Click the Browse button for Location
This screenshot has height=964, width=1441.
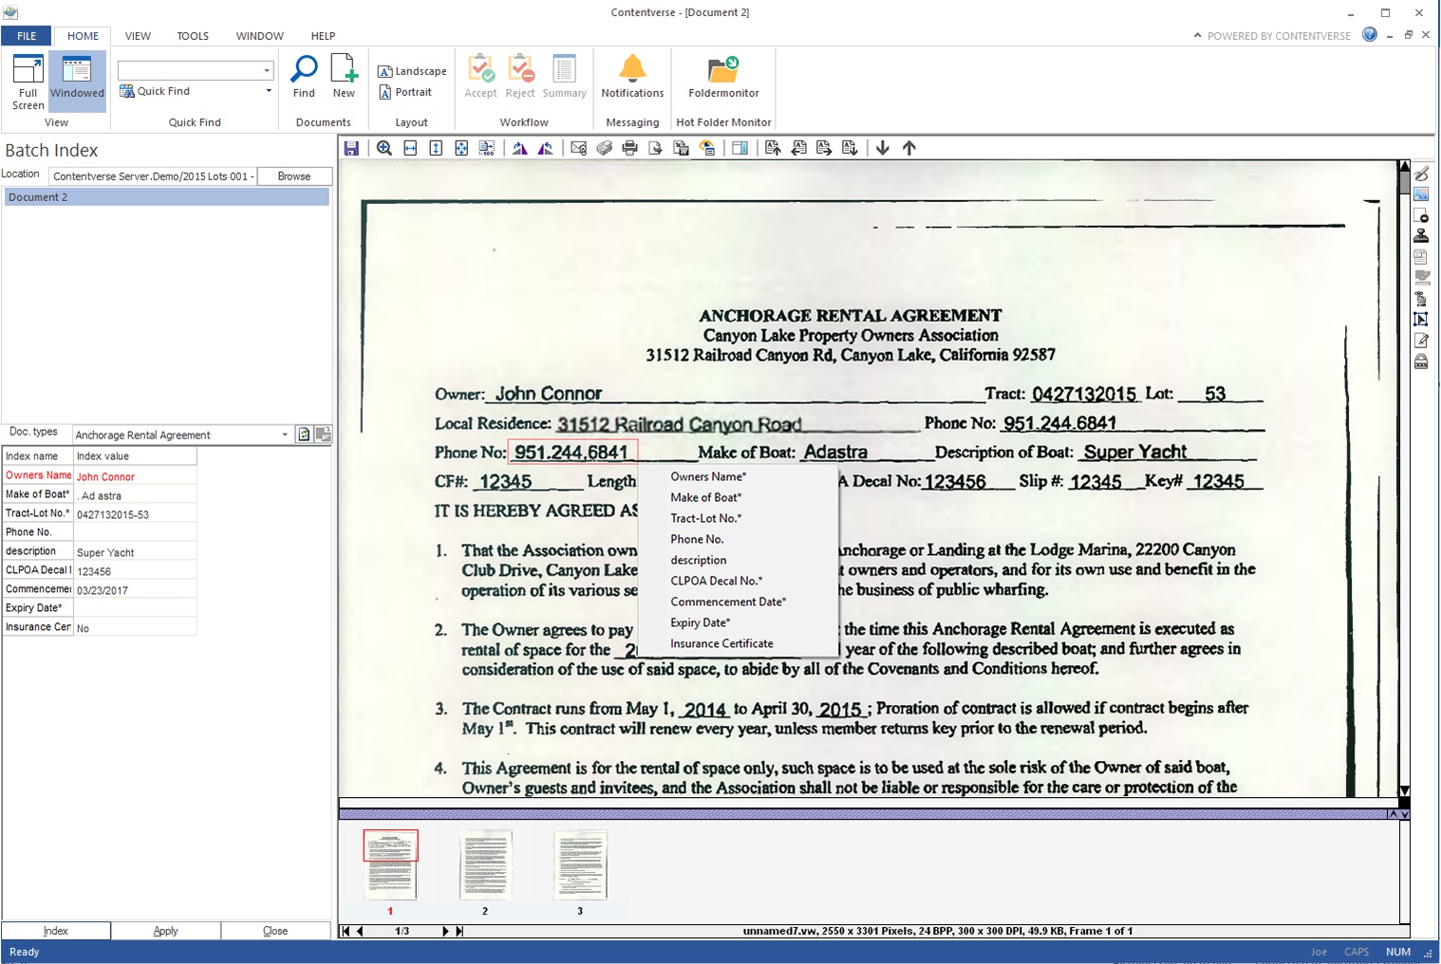click(x=294, y=176)
